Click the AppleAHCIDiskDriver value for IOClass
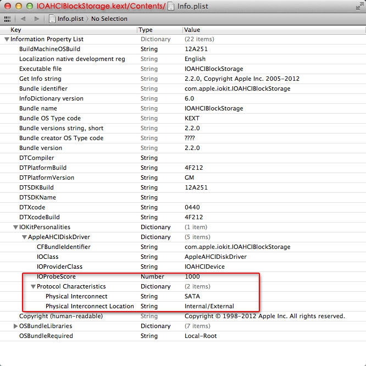The height and width of the screenshot is (366, 366). pyautogui.click(x=215, y=257)
